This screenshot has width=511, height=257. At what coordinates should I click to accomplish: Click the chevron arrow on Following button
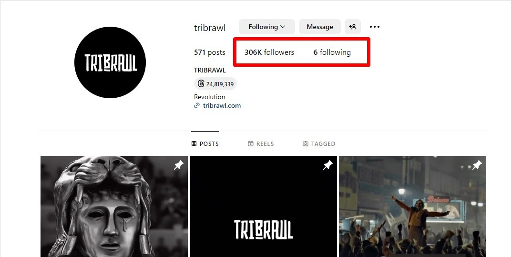pyautogui.click(x=283, y=27)
